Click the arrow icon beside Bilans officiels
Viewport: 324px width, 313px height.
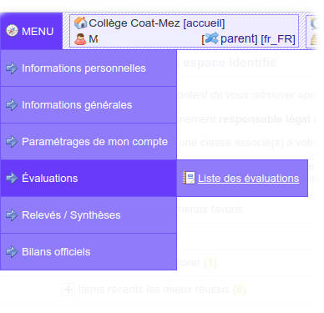(x=12, y=252)
